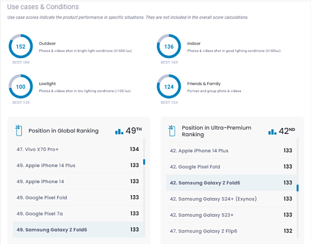Image resolution: width=311 pixels, height=244 pixels.
Task: Open Vivo X70 Pro+ in global ranking
Action: point(78,149)
